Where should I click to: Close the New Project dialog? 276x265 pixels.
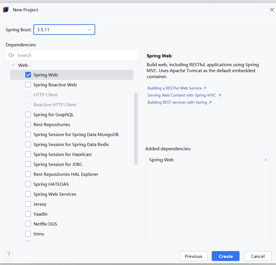tap(272, 10)
